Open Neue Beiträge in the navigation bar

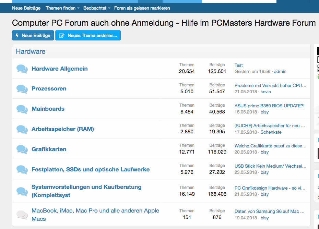26,8
